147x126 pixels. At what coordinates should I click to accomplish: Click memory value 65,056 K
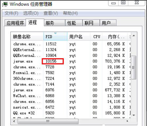[x=116, y=44]
